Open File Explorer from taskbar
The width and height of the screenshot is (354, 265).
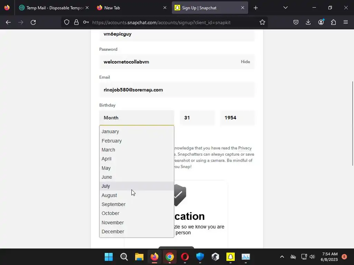point(139,257)
